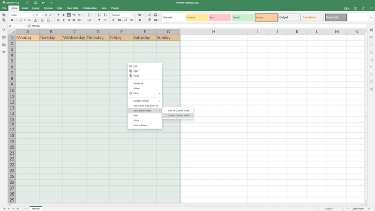Sort ascending
The image size is (375, 211).
[x=99, y=15]
